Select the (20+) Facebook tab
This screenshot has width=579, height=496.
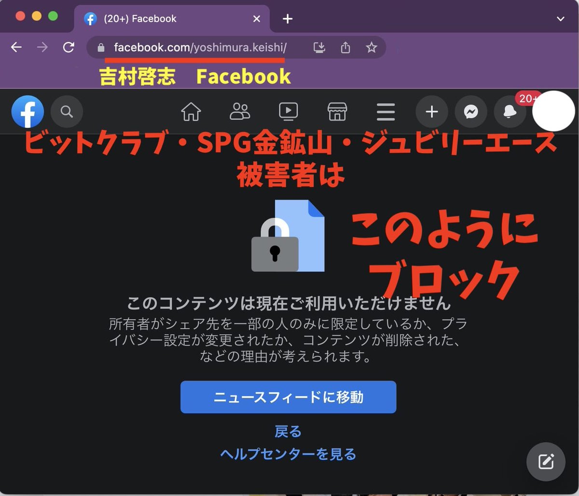click(x=172, y=19)
